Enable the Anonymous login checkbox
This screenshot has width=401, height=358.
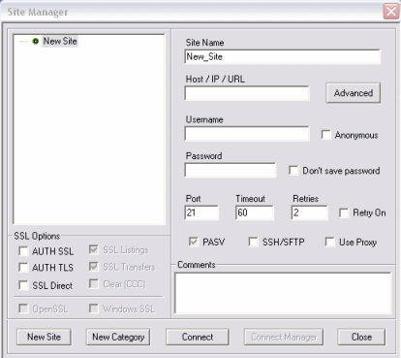(326, 135)
